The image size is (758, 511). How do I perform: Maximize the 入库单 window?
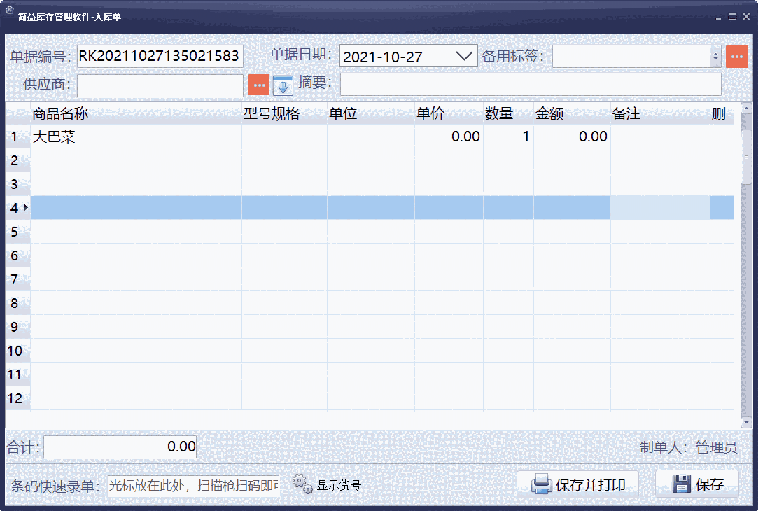(x=732, y=17)
